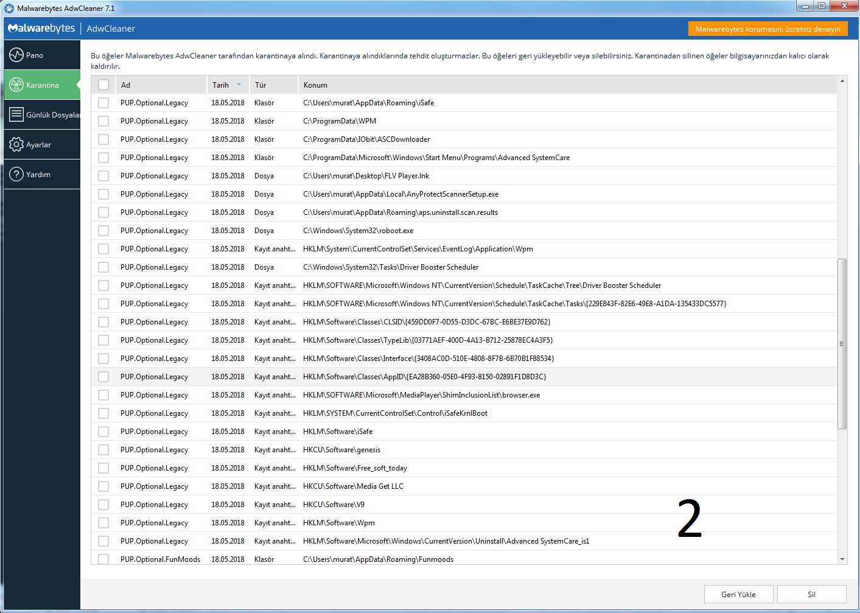Click the HKLM\Software\Free_soft_today path
The width and height of the screenshot is (860, 613).
355,468
